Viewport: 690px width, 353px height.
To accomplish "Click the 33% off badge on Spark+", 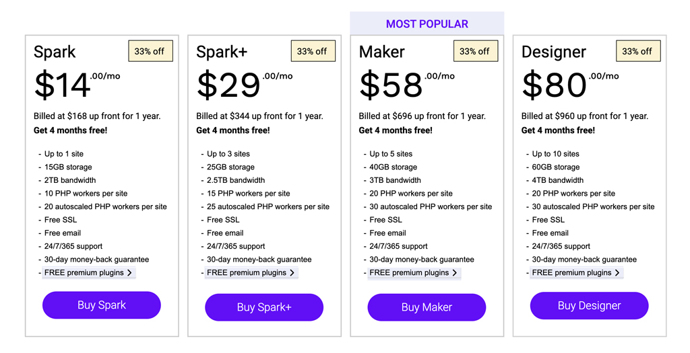I will click(313, 51).
